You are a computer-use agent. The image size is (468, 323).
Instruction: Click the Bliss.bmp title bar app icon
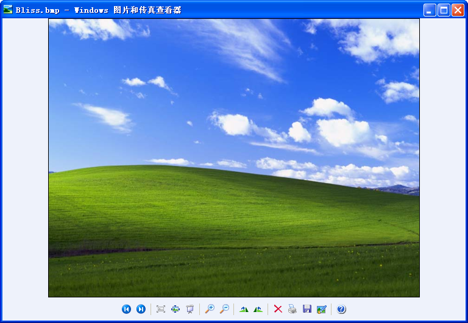click(8, 10)
